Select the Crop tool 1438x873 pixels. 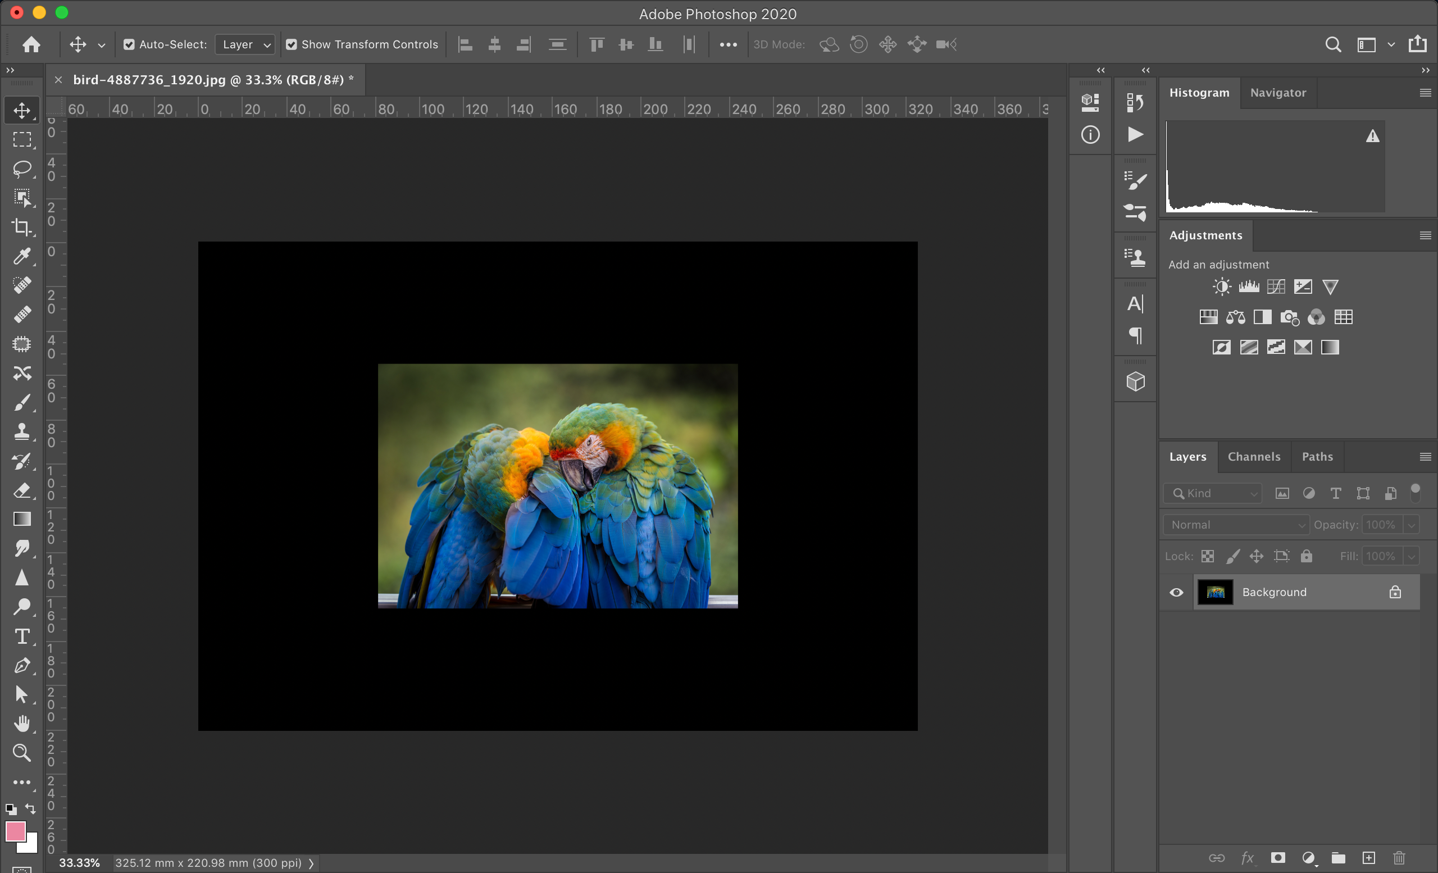coord(22,227)
